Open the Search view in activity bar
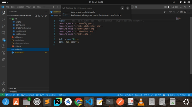Image resolution: width=192 pixels, height=107 pixels. tap(3, 19)
